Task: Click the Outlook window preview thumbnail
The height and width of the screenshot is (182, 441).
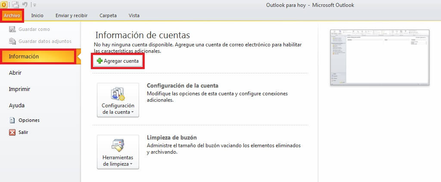Action: coord(380,58)
